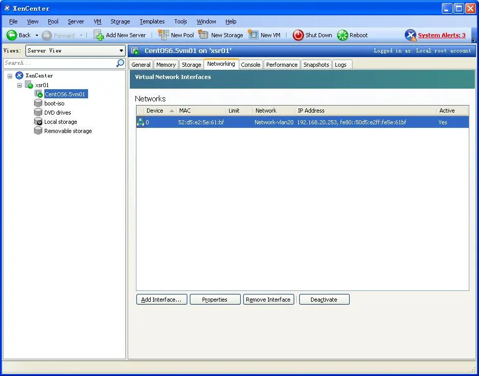This screenshot has height=376, width=479.
Task: Sort networks by Device column header
Action: click(160, 111)
